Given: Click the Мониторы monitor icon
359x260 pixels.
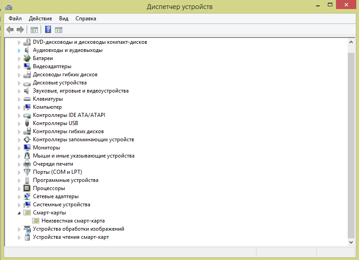Looking at the screenshot, I should click(27, 148).
